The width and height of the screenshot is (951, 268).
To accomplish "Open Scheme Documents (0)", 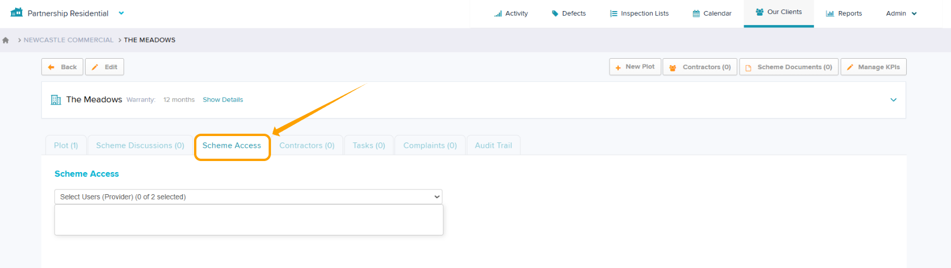I will click(789, 67).
